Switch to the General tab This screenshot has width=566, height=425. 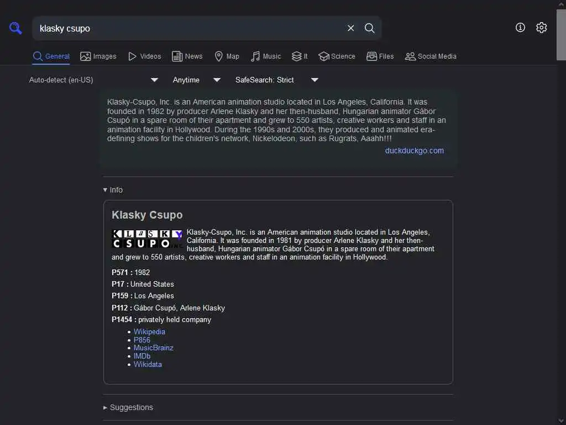click(x=51, y=56)
